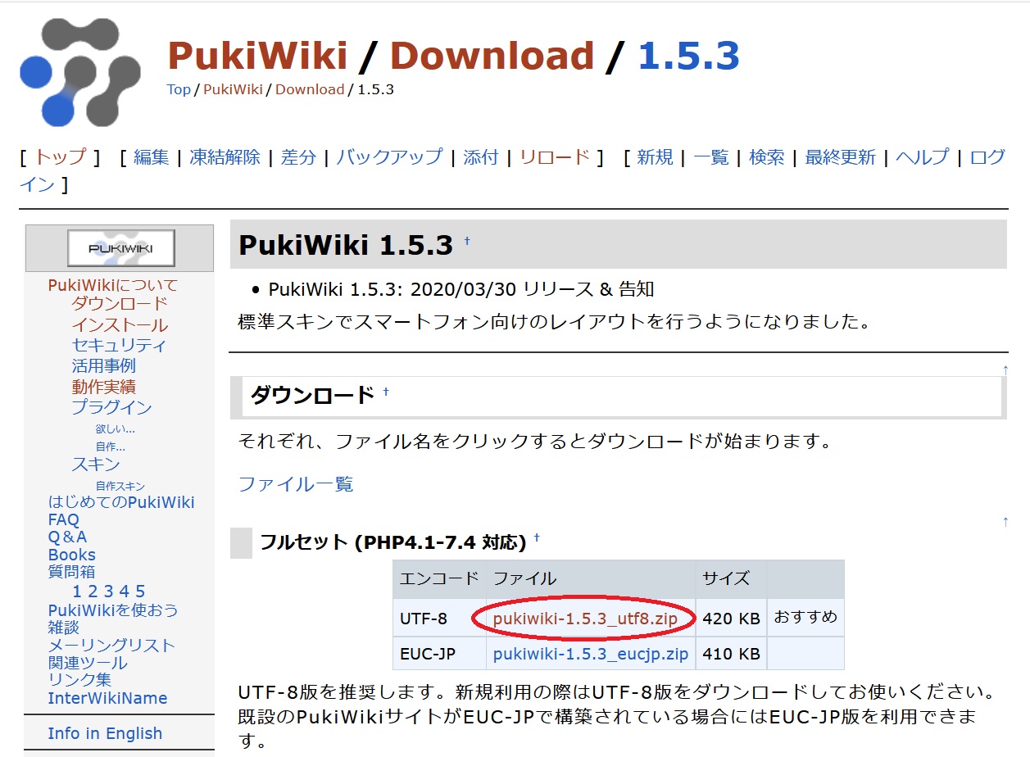Viewport: 1030px width, 757px height.
Task: Click the おすすめ cell in UTF-8 row
Action: tap(805, 617)
